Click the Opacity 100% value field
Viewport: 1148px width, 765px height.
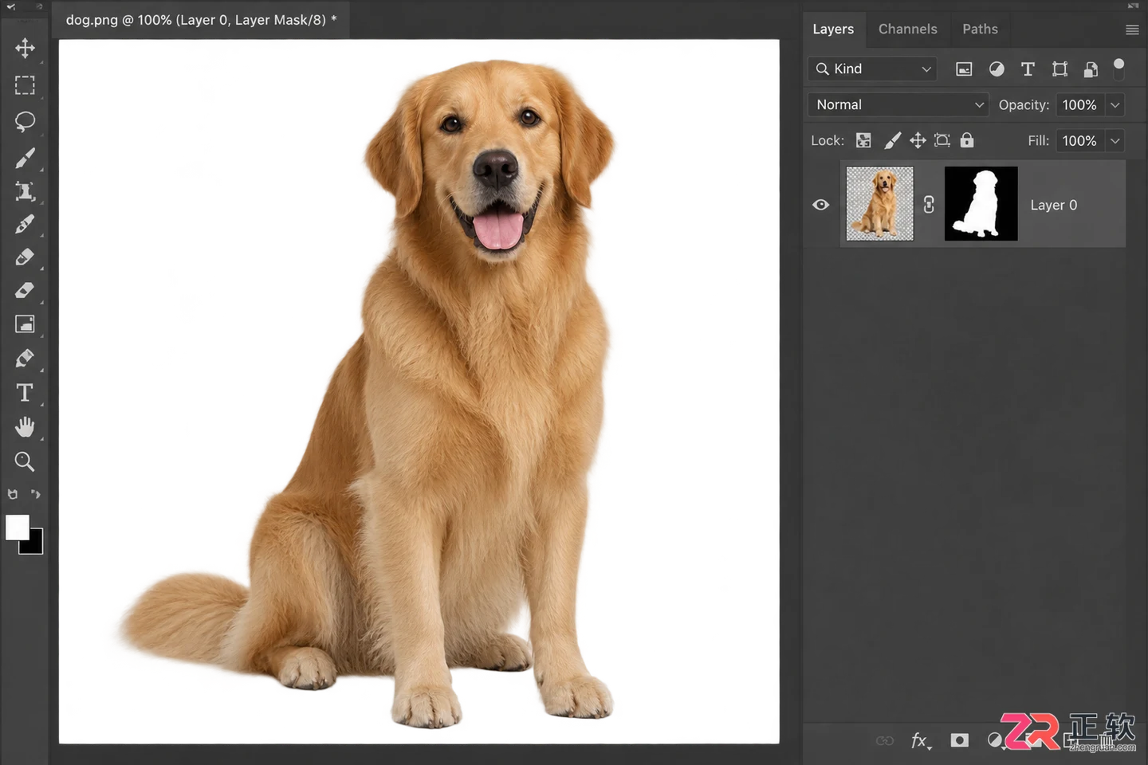(1080, 104)
